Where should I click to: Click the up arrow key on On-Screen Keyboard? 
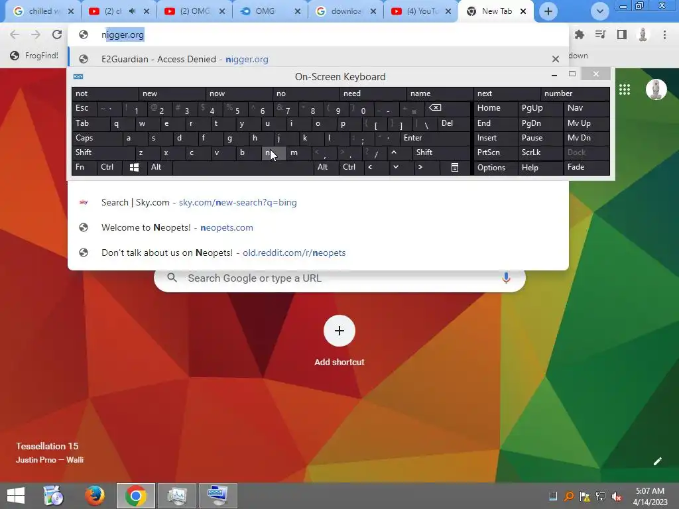click(x=394, y=152)
